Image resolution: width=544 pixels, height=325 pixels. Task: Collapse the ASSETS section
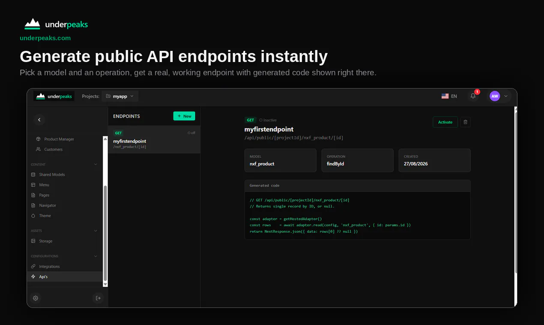tap(96, 230)
